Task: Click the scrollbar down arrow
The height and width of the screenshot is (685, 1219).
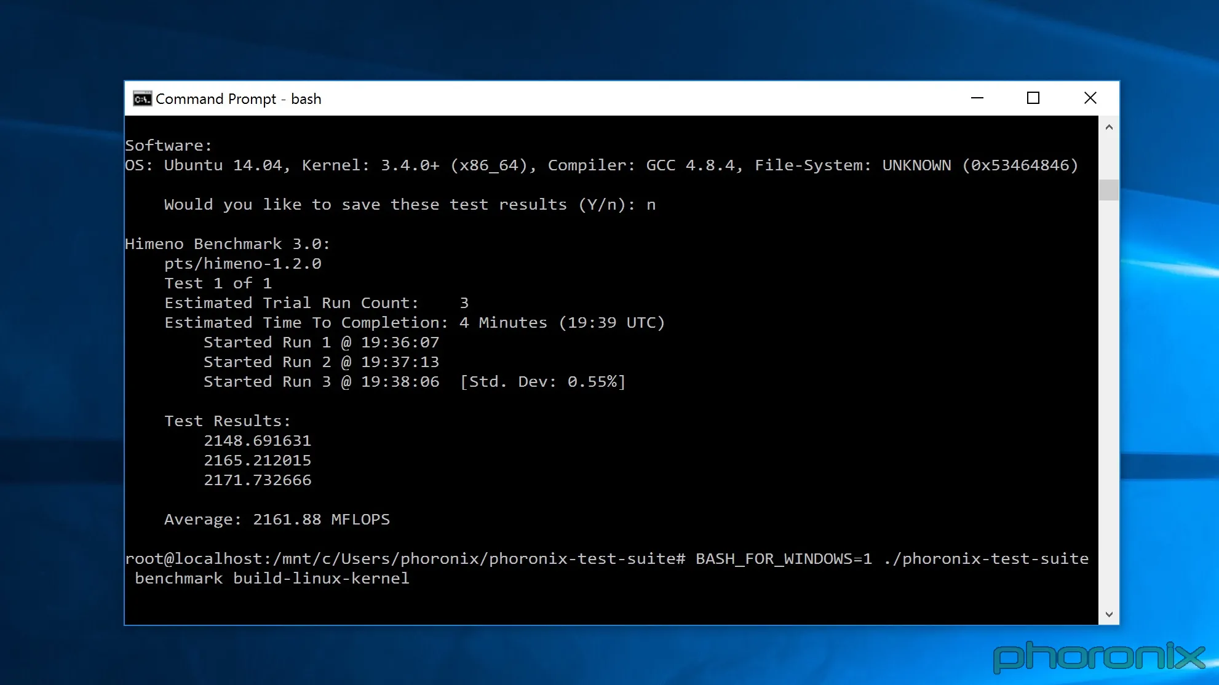Action: tap(1109, 614)
